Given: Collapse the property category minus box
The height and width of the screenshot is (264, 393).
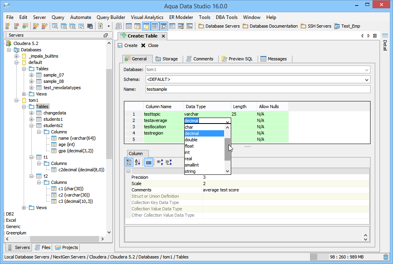Looking at the screenshot, I should [128, 171].
